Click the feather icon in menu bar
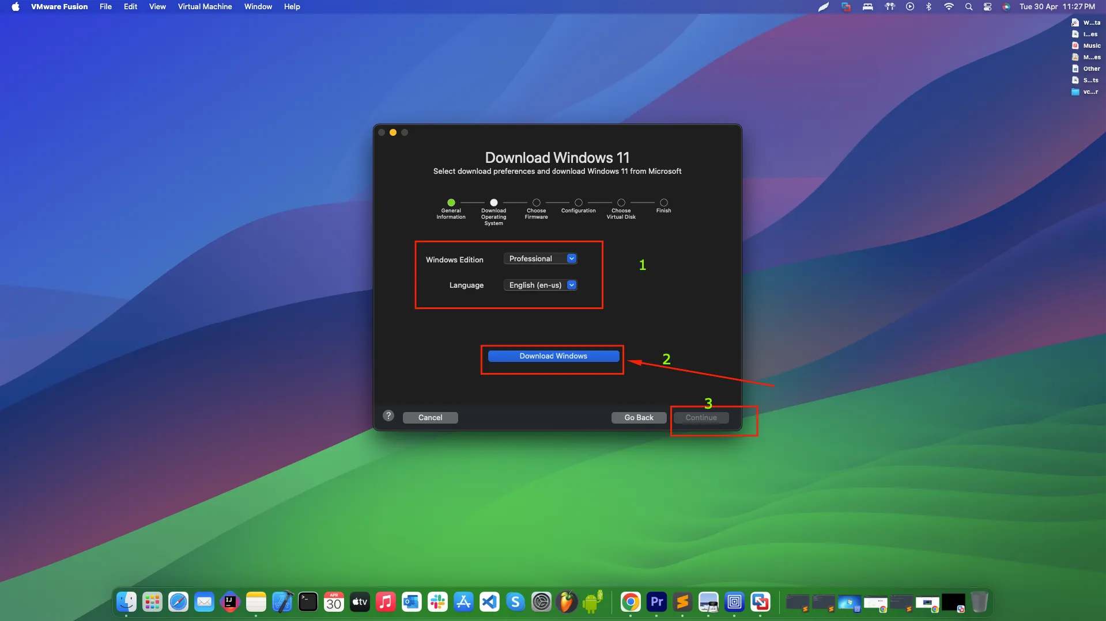Viewport: 1106px width, 621px height. pyautogui.click(x=824, y=7)
